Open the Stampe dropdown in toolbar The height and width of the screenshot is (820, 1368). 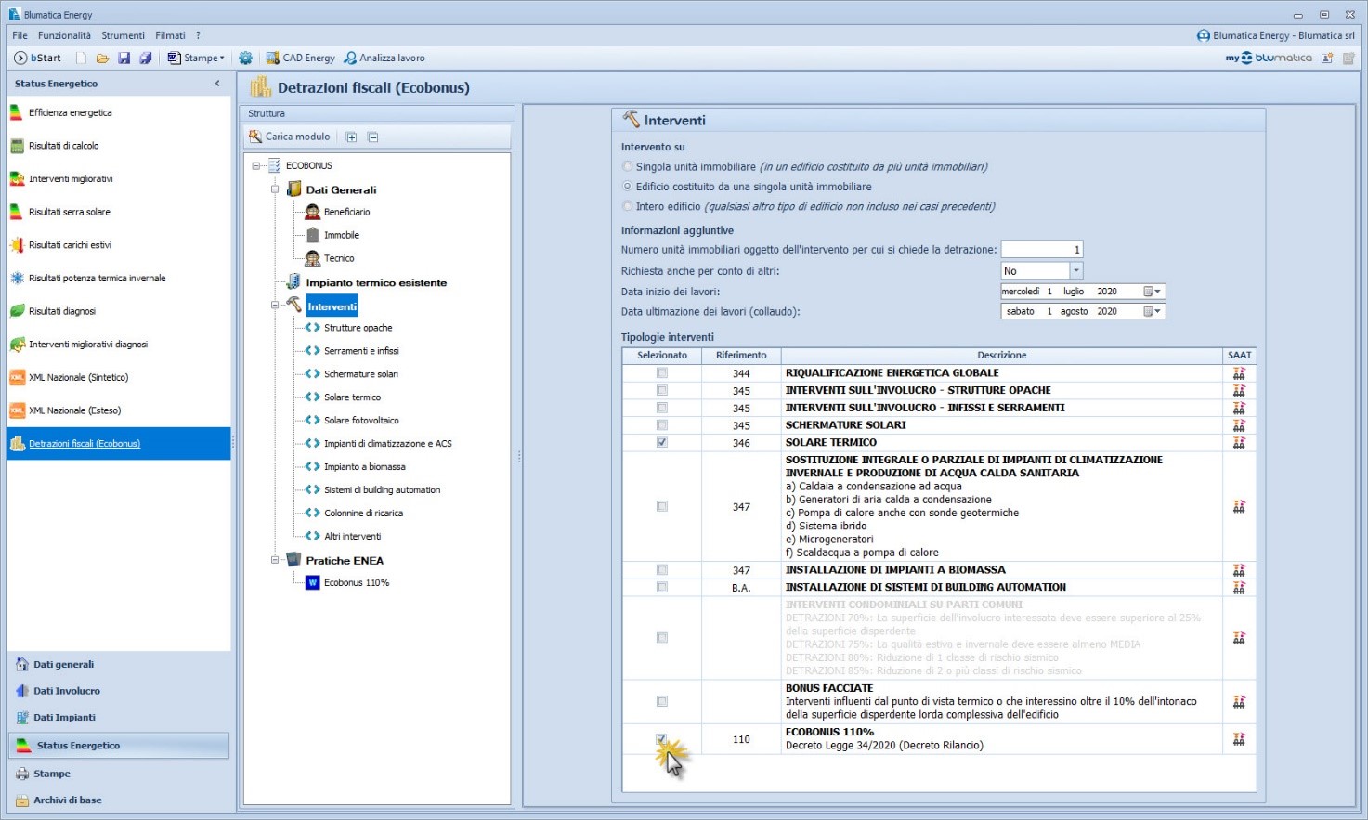tap(196, 58)
